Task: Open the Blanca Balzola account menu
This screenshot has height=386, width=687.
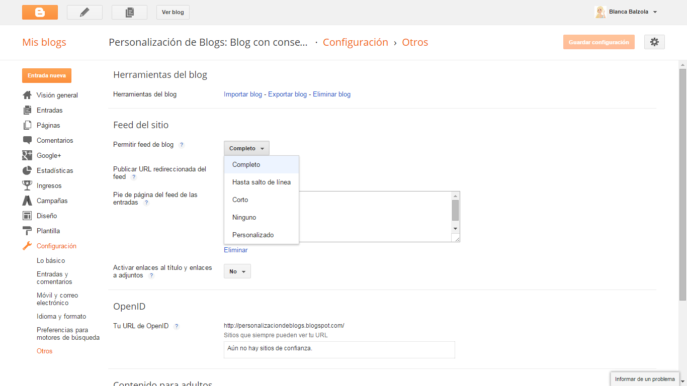Action: [626, 12]
